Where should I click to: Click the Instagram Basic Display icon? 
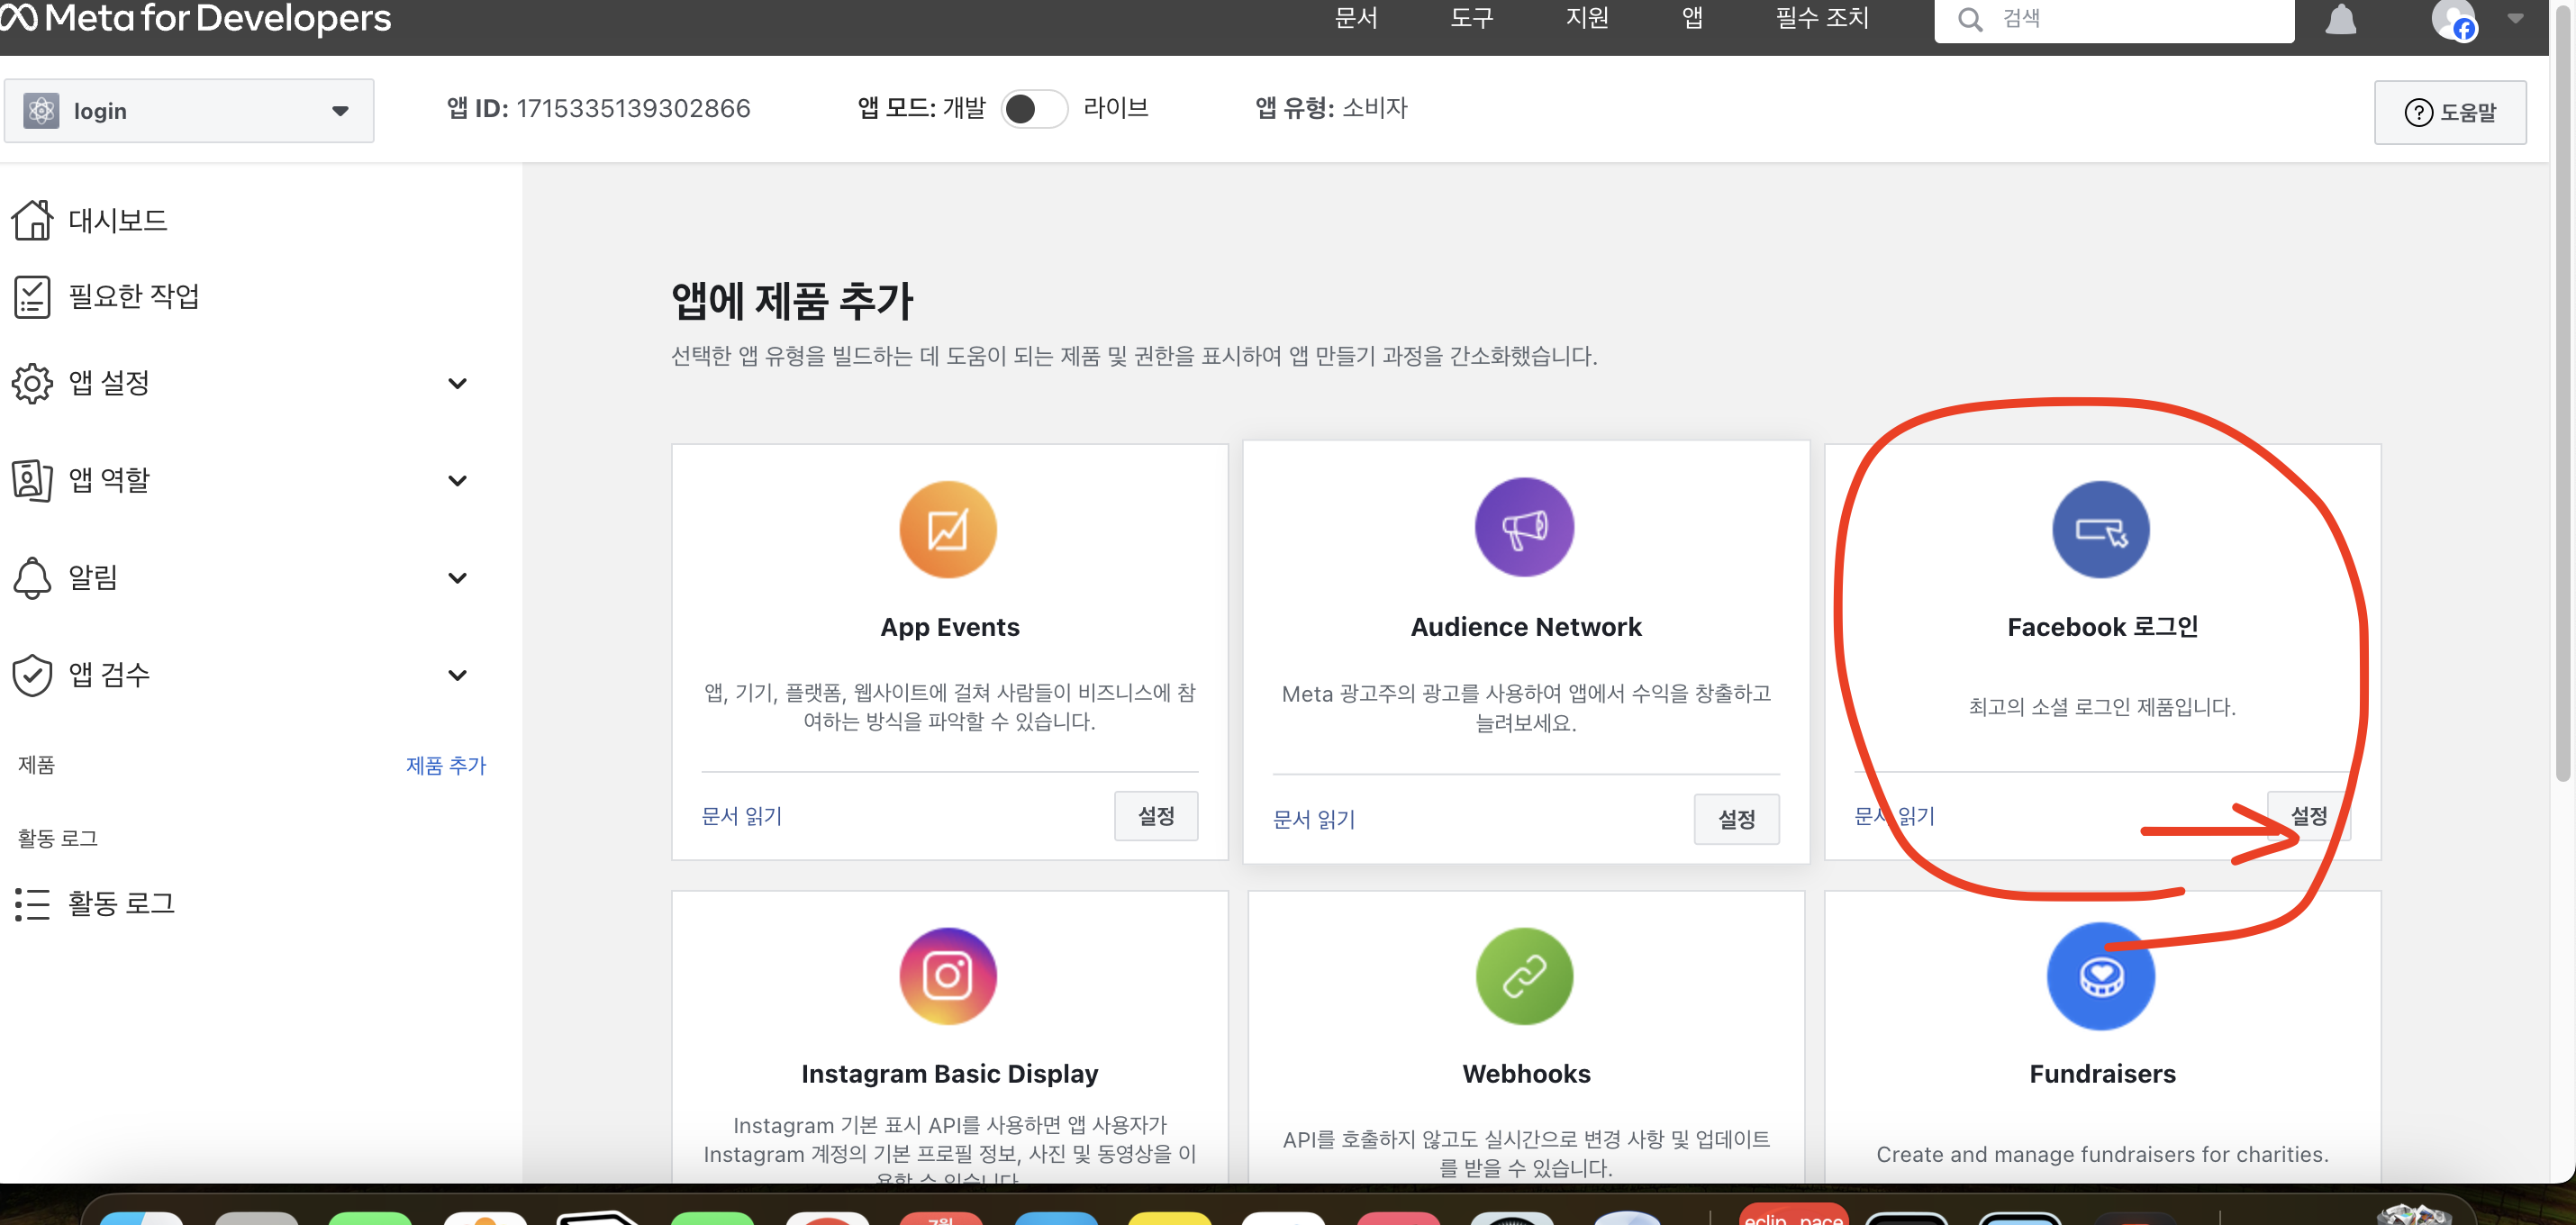[x=947, y=975]
